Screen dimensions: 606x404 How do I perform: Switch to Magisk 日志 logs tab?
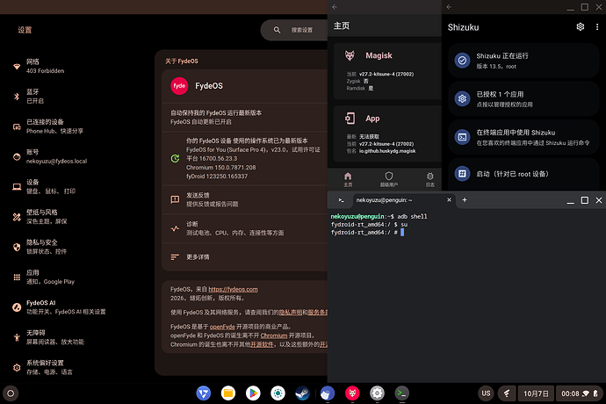pyautogui.click(x=429, y=179)
